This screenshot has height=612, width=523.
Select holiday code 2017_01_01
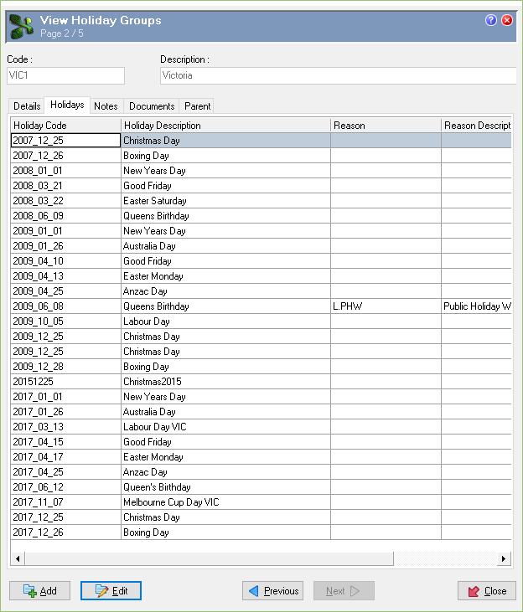click(x=65, y=397)
